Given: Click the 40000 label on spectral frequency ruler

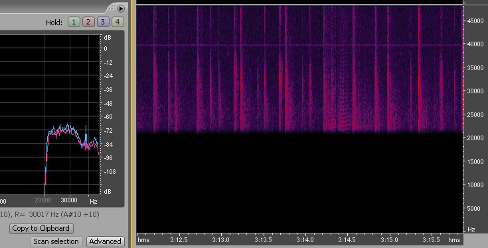Looking at the screenshot, I should [475, 44].
